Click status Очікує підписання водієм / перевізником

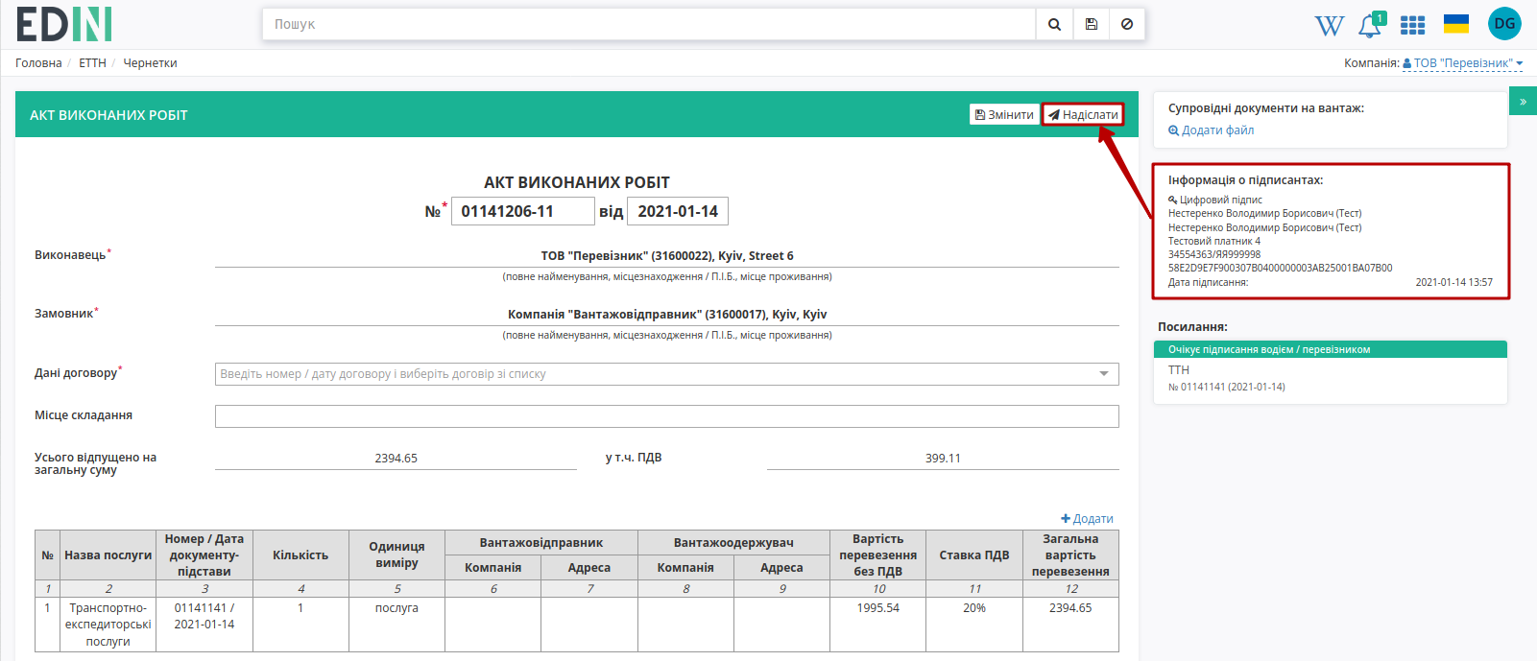1331,349
